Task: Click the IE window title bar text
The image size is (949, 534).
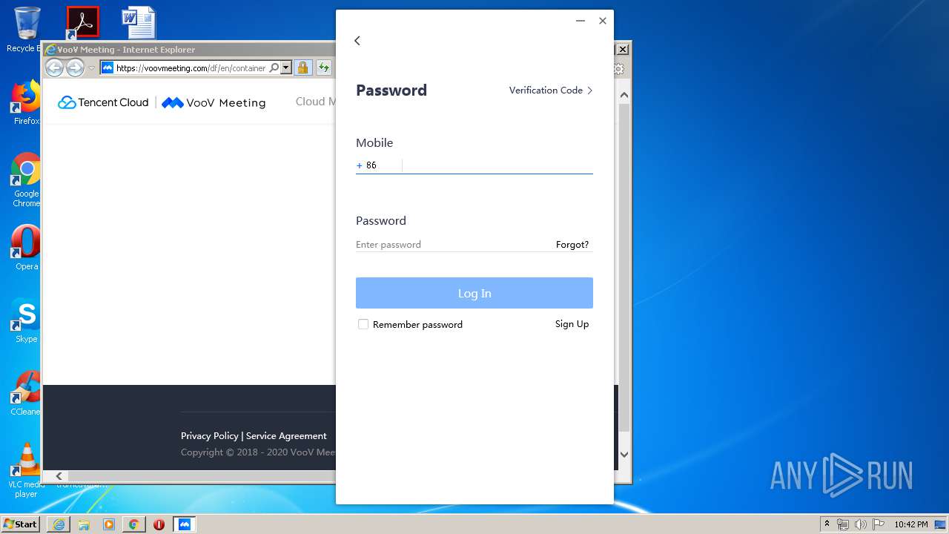Action: click(x=126, y=50)
